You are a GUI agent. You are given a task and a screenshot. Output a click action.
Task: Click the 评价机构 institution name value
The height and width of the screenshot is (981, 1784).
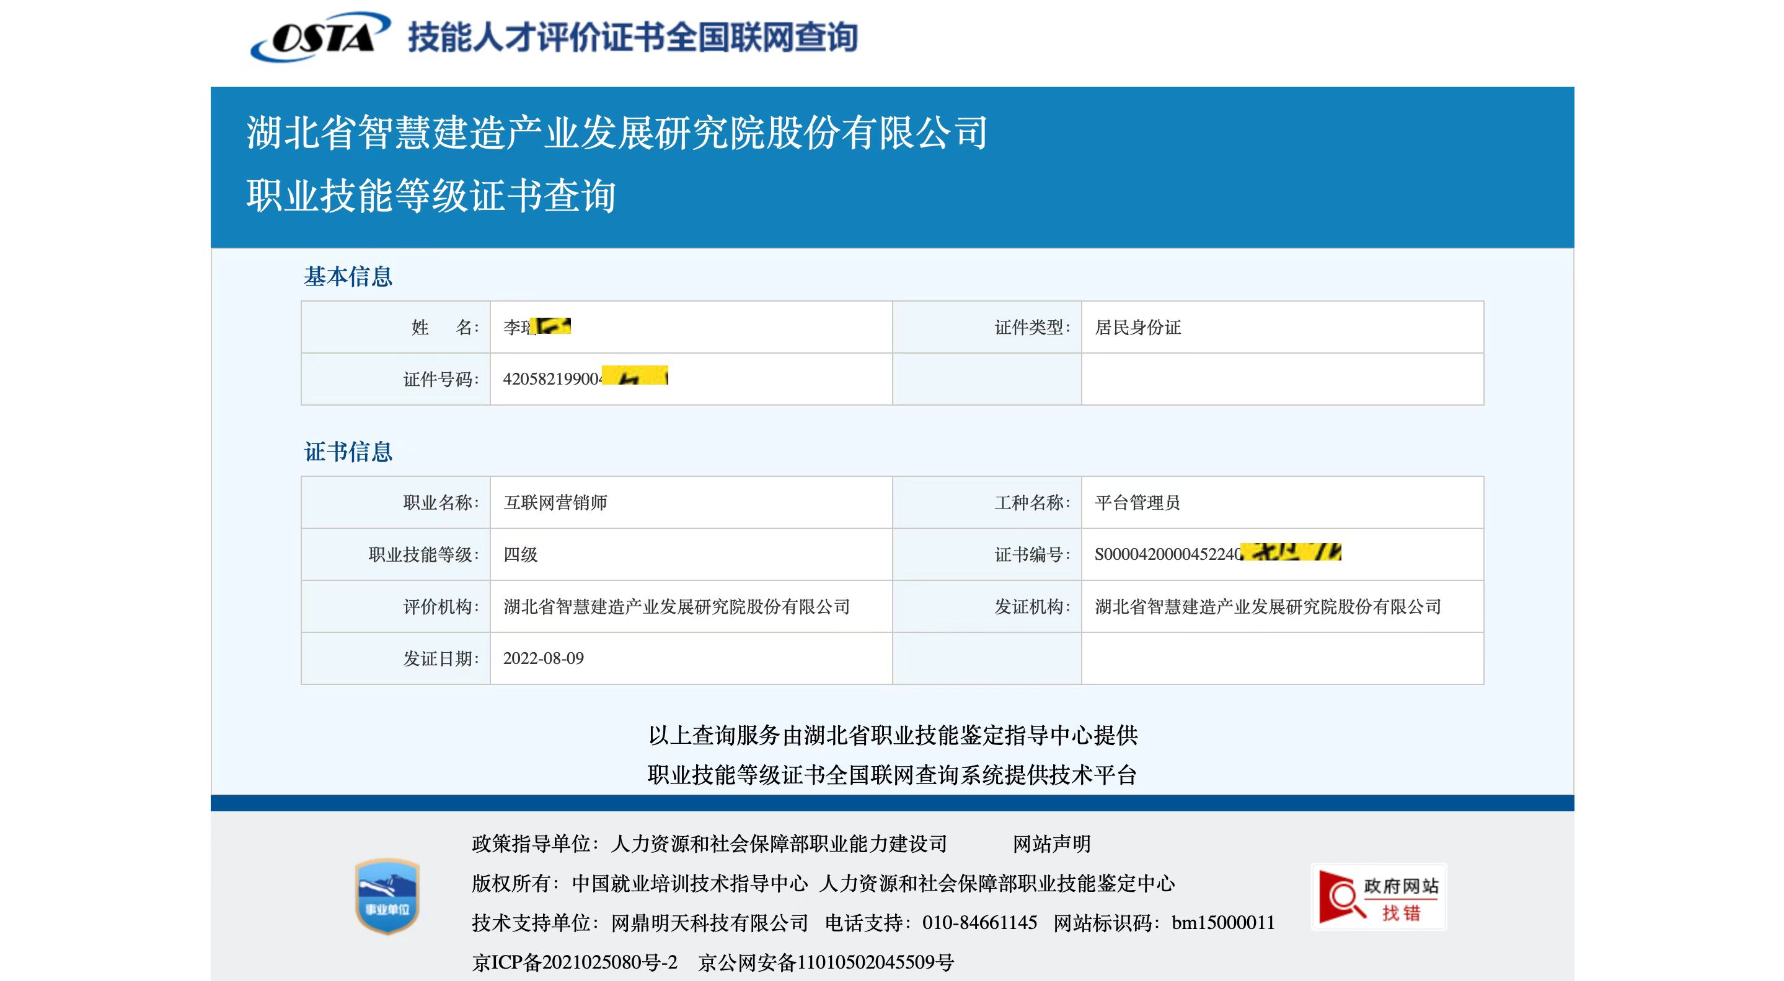click(x=677, y=607)
